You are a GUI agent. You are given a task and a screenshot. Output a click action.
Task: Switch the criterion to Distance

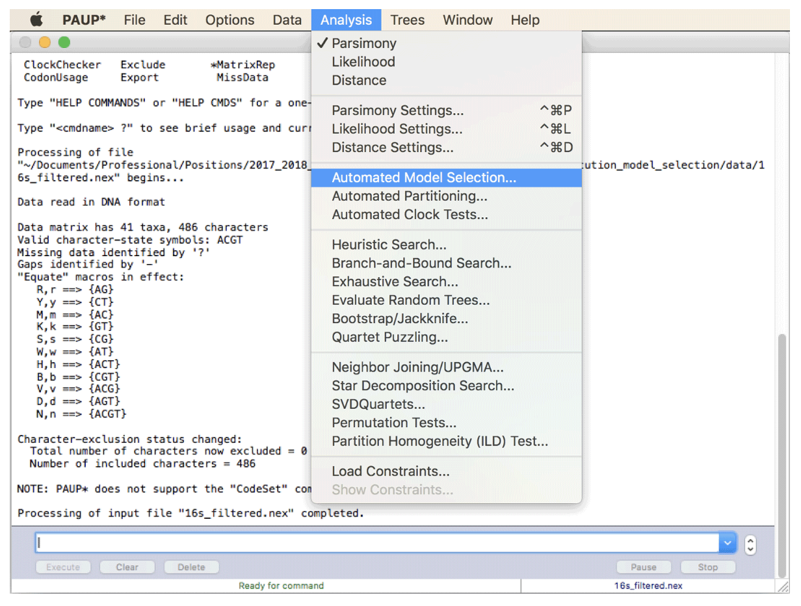point(359,81)
